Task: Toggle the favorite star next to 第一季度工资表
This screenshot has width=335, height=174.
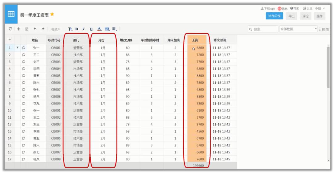Action: pos(52,14)
